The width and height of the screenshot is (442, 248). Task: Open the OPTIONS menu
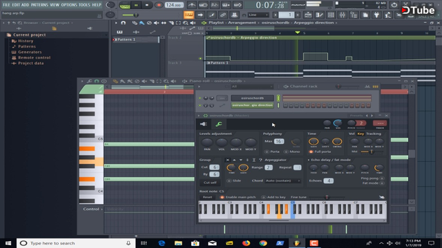(69, 5)
